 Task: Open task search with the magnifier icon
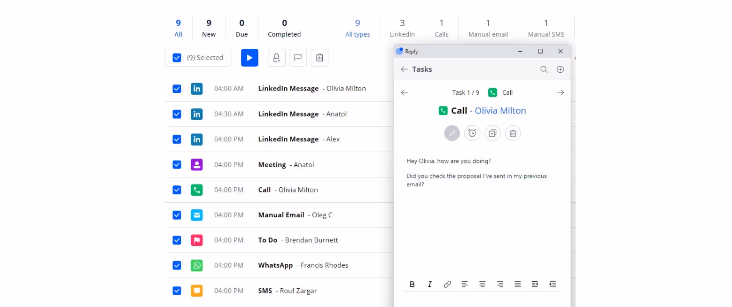click(x=544, y=69)
